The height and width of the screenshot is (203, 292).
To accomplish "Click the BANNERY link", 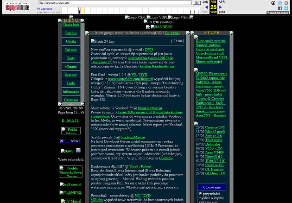I will pyautogui.click(x=161, y=27).
